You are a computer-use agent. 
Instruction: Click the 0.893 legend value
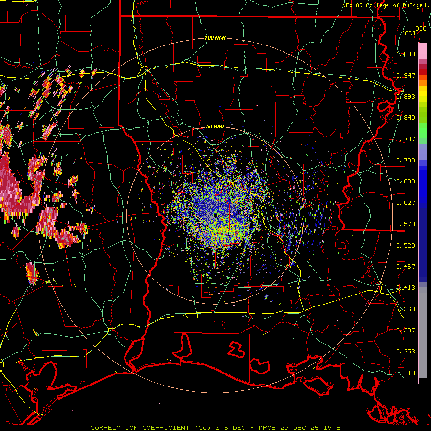(406, 96)
